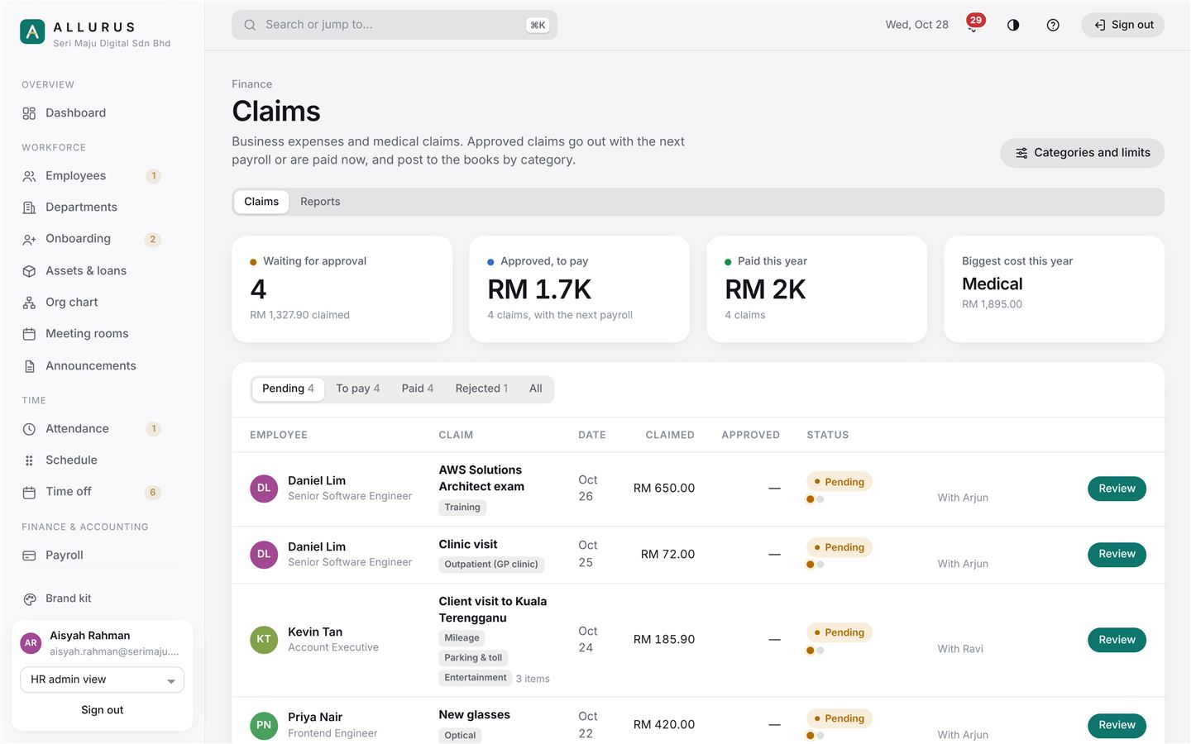
Task: Click the Assets & loans box icon
Action: [x=29, y=271]
